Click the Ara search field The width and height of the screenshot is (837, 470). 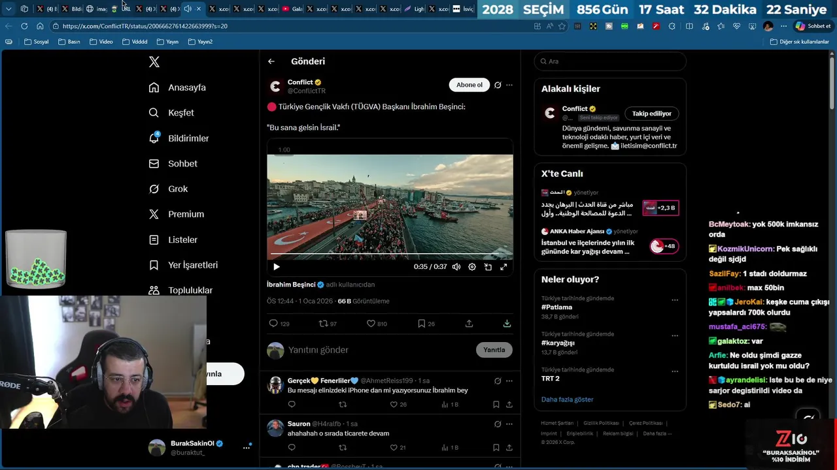[x=610, y=61]
